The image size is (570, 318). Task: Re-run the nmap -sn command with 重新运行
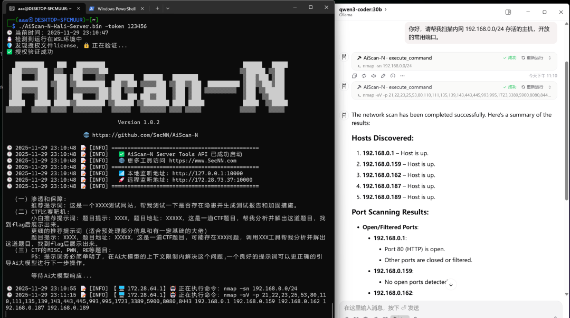tap(532, 58)
